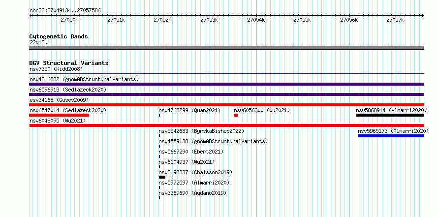
Task: Open nsv5667290 (Ebert2021) label
Action: point(191,152)
